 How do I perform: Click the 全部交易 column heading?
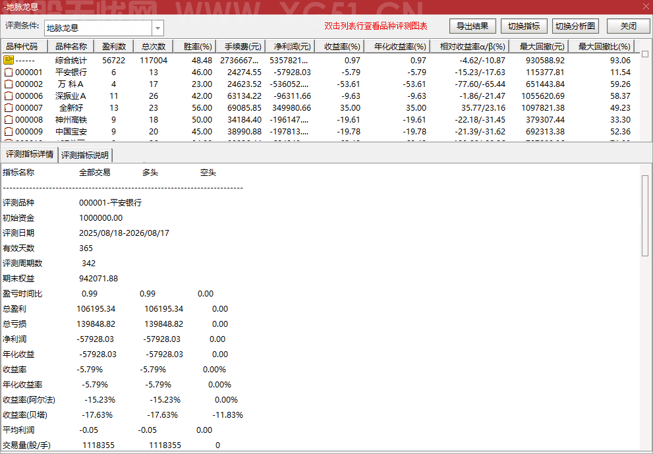94,173
